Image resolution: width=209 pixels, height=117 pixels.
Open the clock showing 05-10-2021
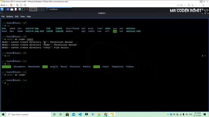point(198,114)
